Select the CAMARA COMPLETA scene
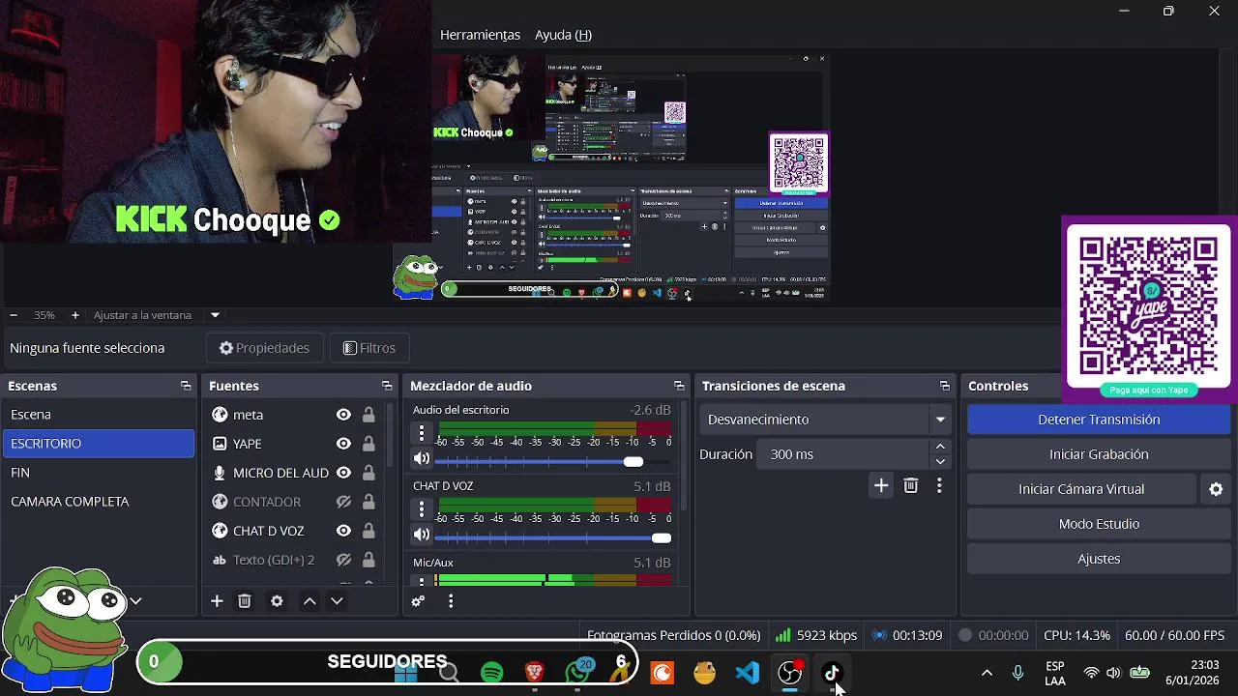 (98, 502)
